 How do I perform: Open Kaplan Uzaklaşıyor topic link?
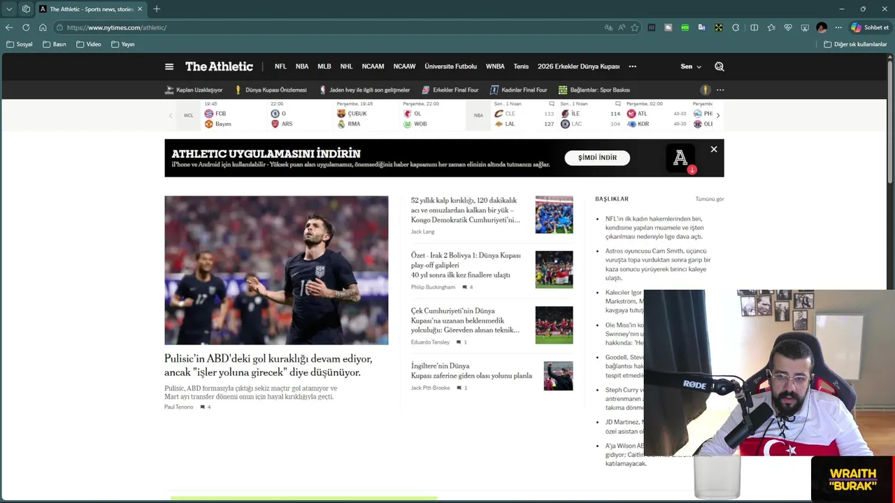(x=194, y=90)
